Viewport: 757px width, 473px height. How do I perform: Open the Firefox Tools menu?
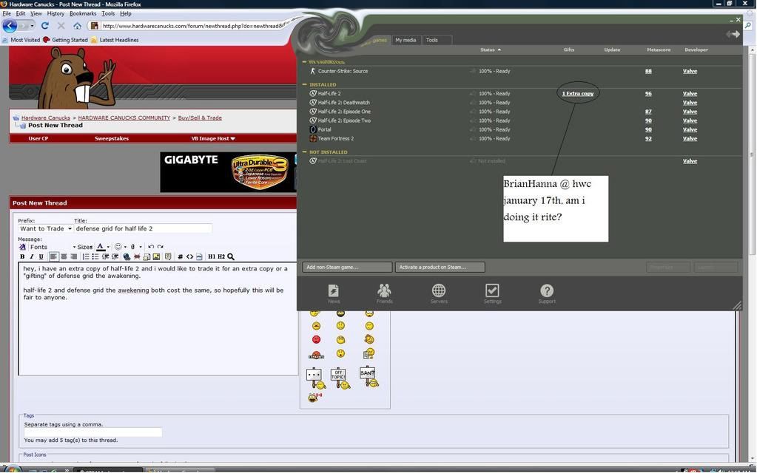pyautogui.click(x=108, y=13)
